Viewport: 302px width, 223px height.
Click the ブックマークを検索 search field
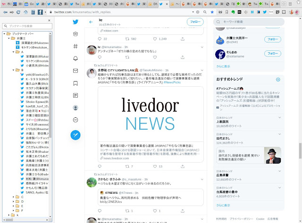click(x=27, y=26)
